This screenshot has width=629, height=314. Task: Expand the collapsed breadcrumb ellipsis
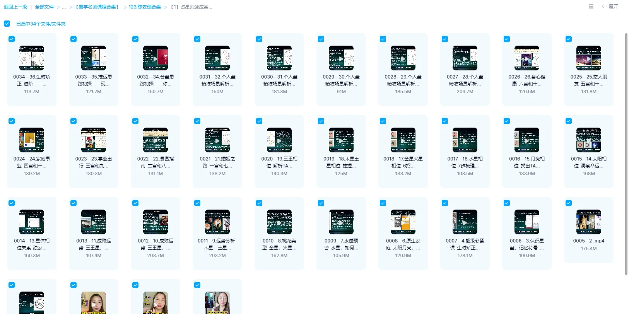[64, 7]
